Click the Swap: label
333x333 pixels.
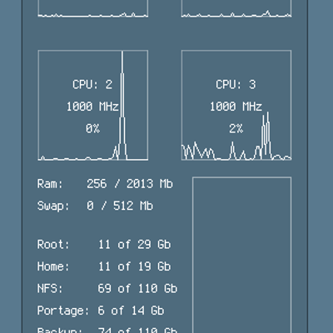[53, 206]
